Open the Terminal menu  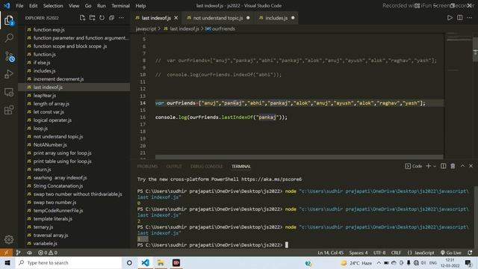[120, 6]
